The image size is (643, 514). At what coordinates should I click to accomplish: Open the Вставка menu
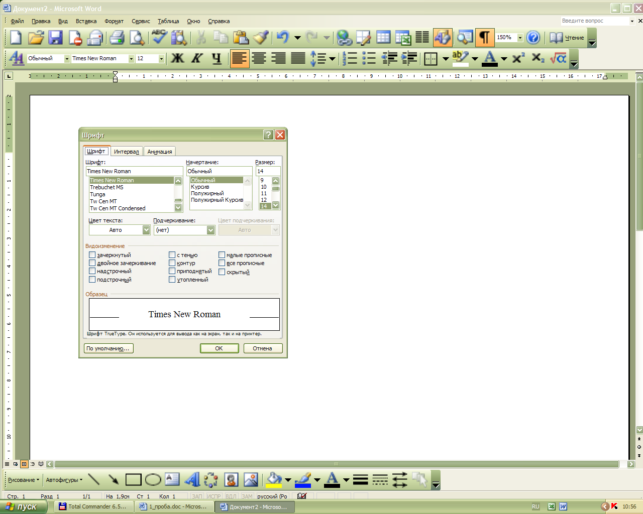(x=86, y=21)
